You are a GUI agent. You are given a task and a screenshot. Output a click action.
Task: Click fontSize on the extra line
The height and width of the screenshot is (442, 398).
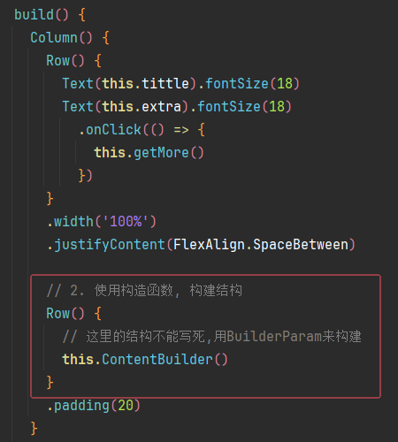click(x=229, y=107)
